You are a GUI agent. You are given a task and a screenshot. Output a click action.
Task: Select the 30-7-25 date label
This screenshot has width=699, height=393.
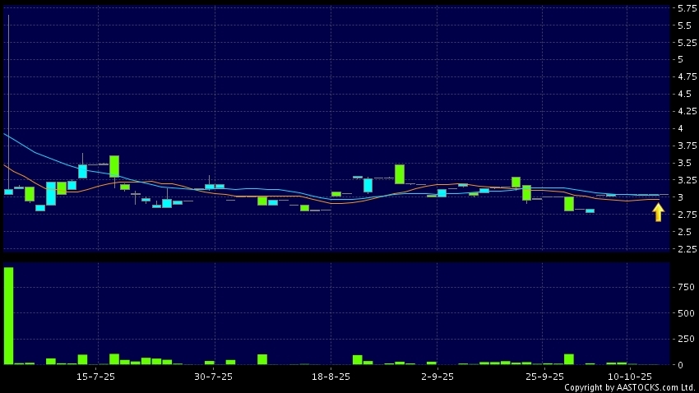[x=213, y=376]
